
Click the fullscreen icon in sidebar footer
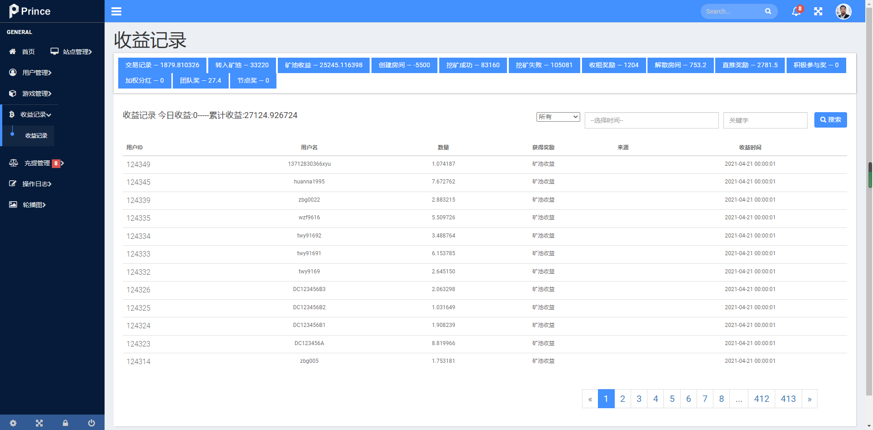[40, 423]
